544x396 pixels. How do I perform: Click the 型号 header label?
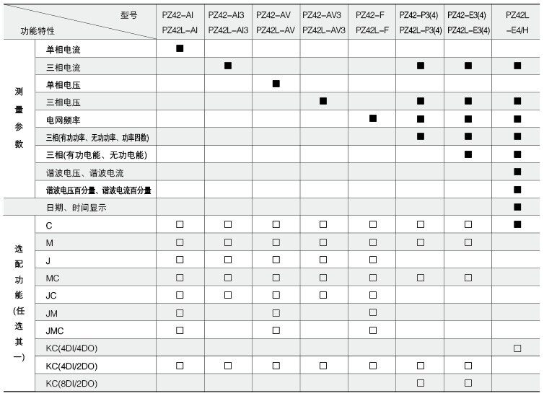tap(128, 14)
